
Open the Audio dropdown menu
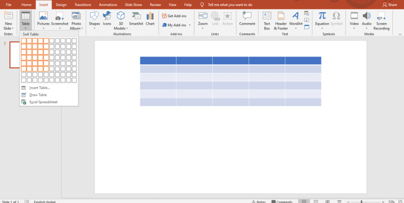[x=366, y=28]
